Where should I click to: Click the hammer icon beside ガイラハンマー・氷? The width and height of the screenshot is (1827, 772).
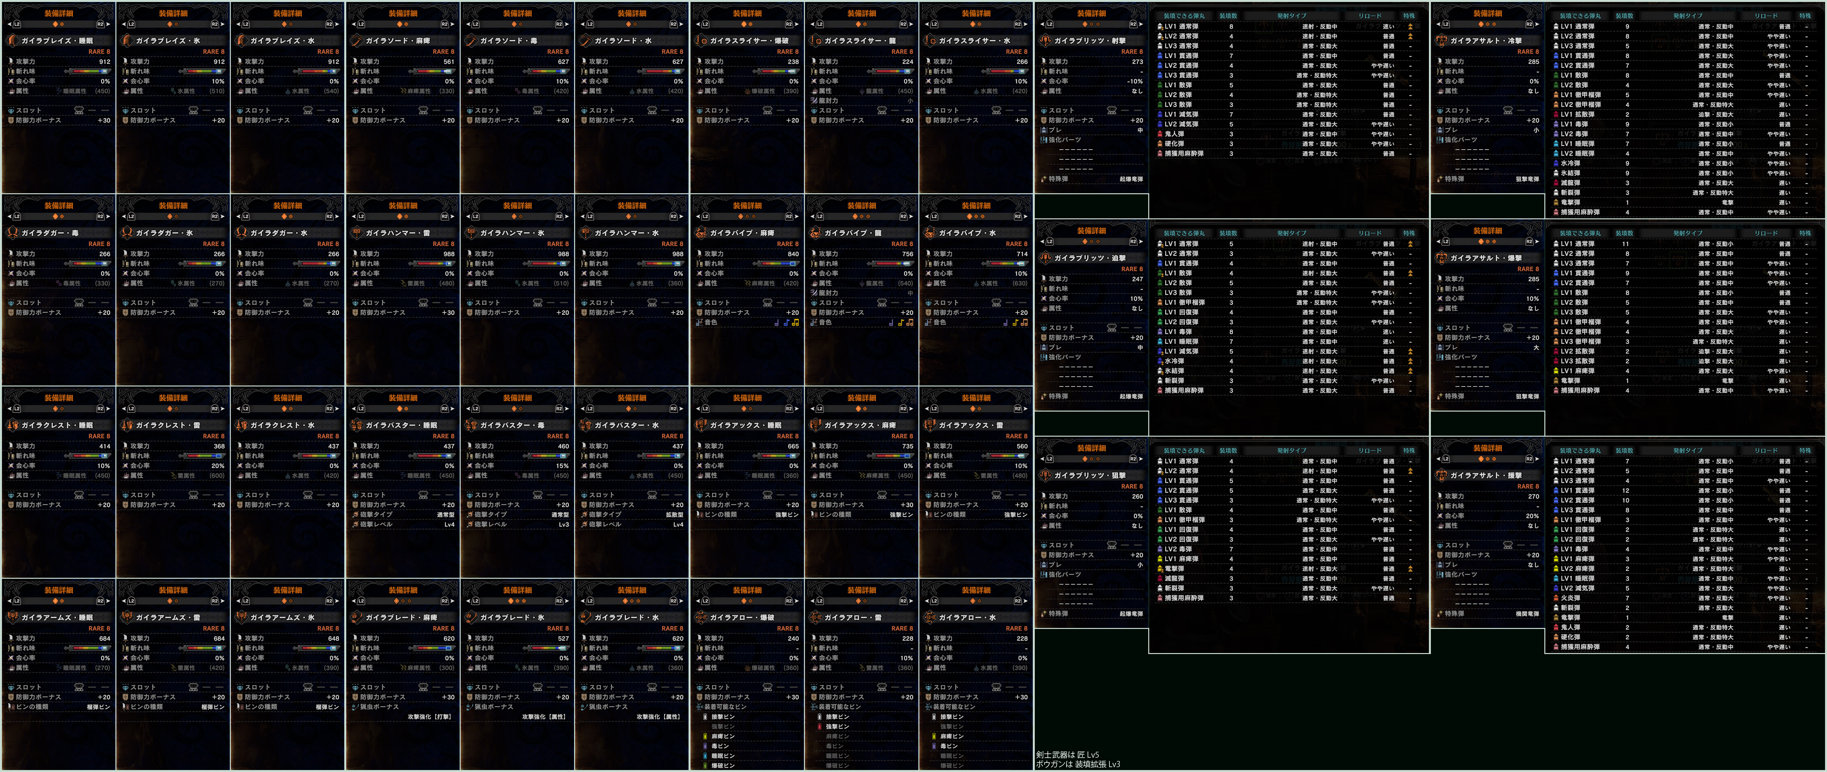click(x=471, y=233)
